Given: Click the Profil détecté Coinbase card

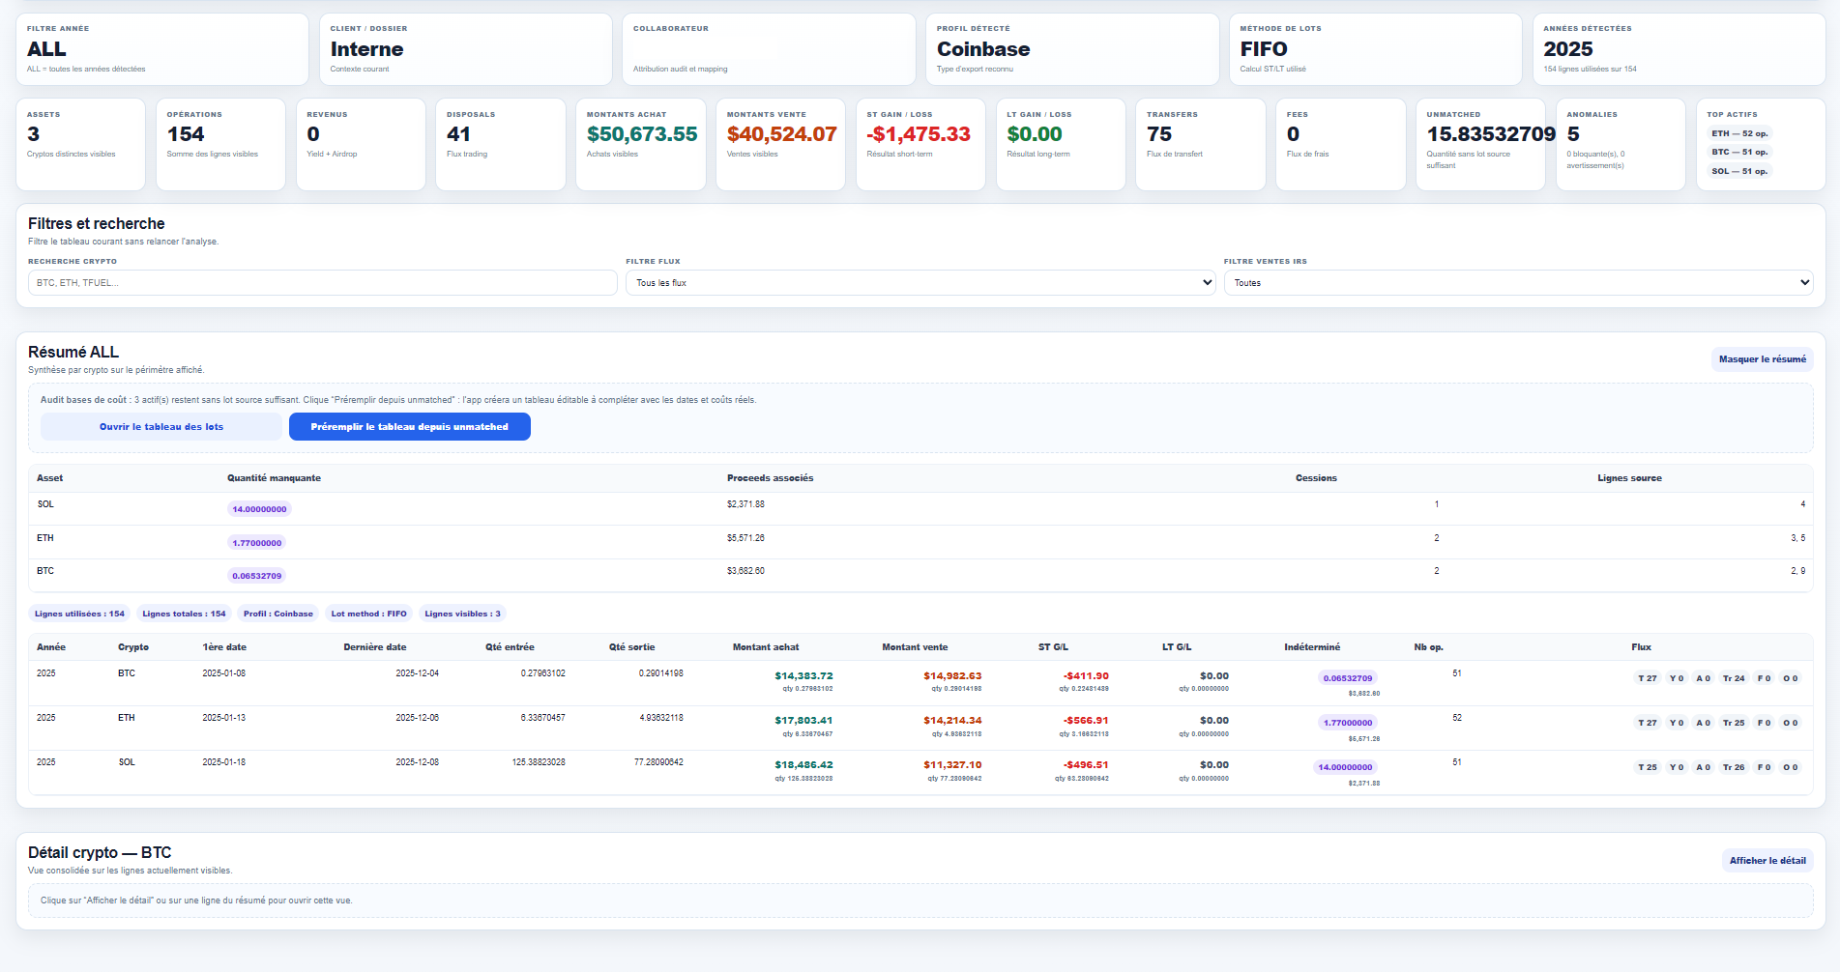Looking at the screenshot, I should pos(1071,49).
